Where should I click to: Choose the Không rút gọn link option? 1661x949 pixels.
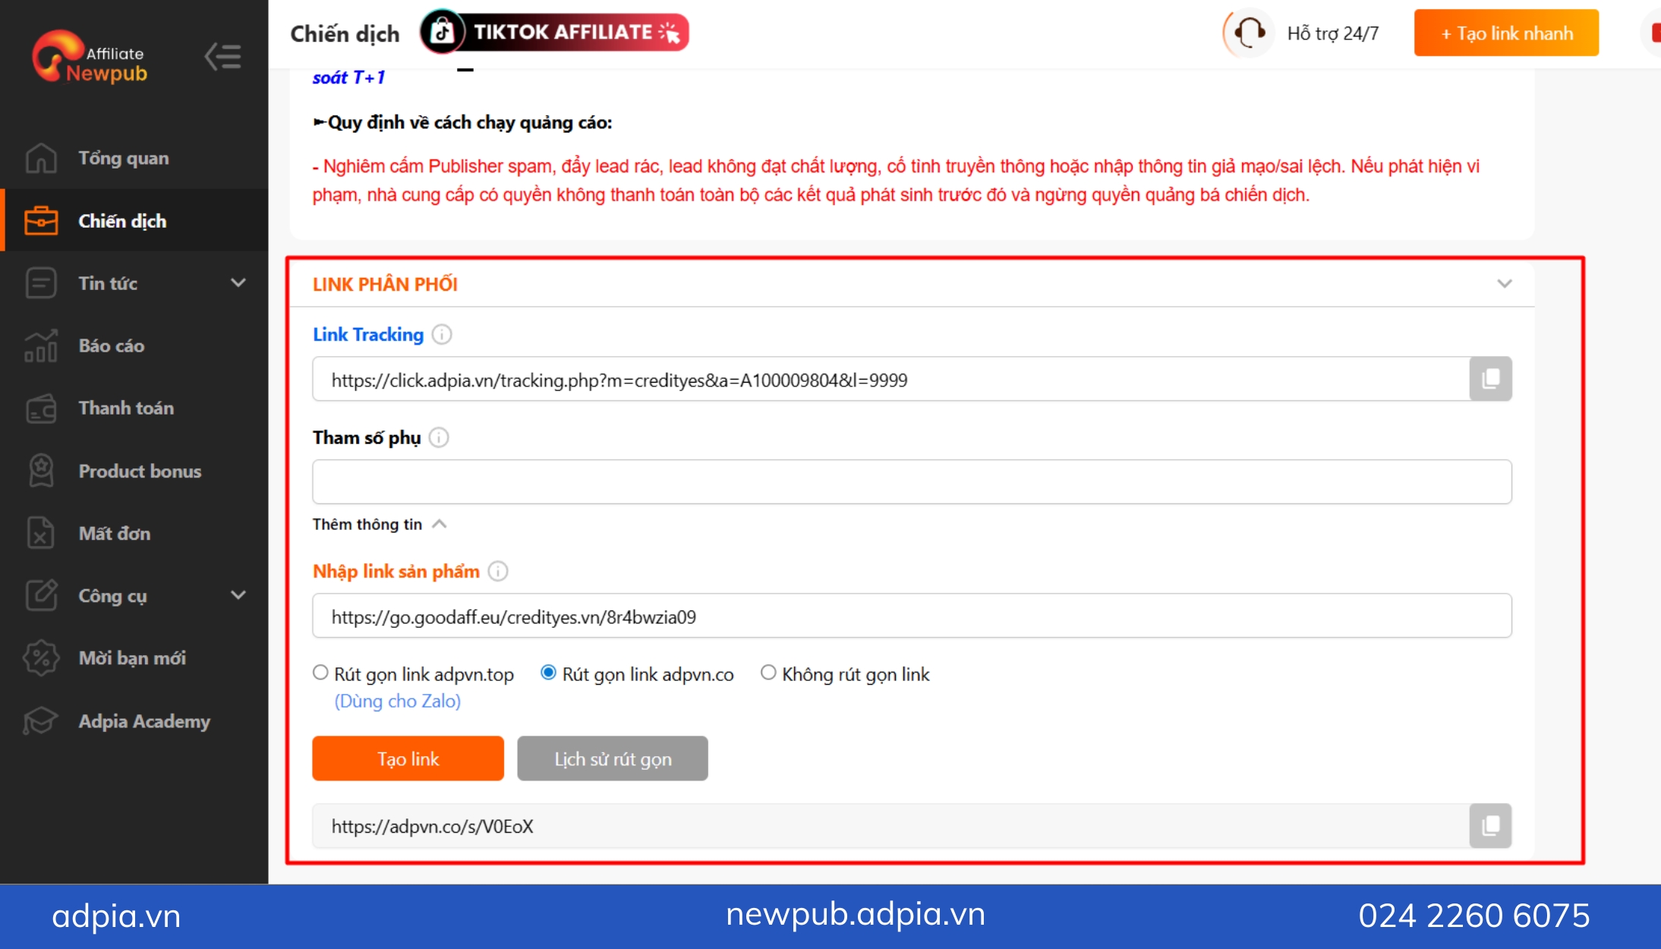[x=767, y=673]
